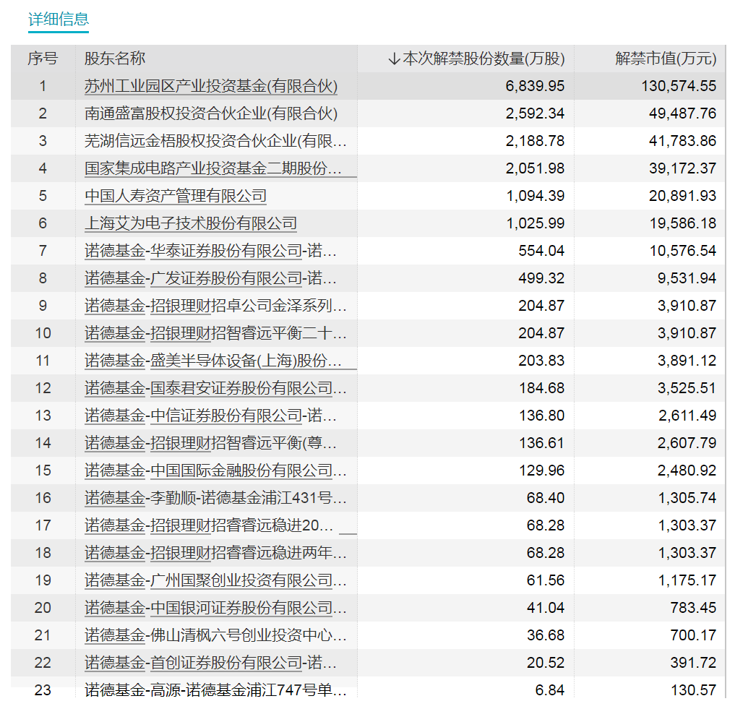Open link 诺德基金-中国银河证券股份有限公司
Screen dimensions: 735x709
pos(215,609)
